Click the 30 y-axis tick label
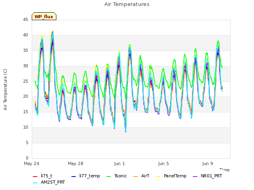 tap(25, 66)
